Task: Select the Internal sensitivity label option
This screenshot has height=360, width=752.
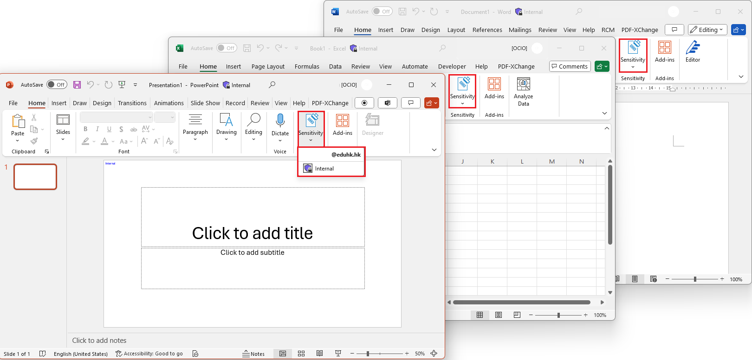Action: 324,169
